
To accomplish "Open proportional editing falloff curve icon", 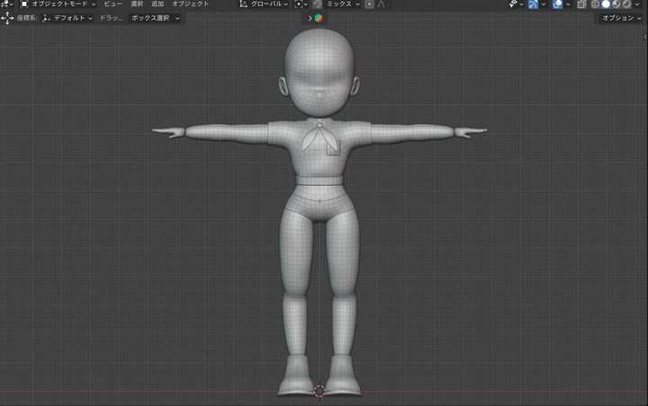I will 382,4.
